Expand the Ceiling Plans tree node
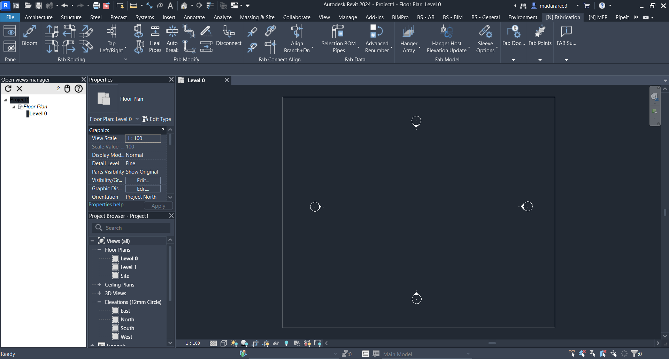 [x=99, y=285]
